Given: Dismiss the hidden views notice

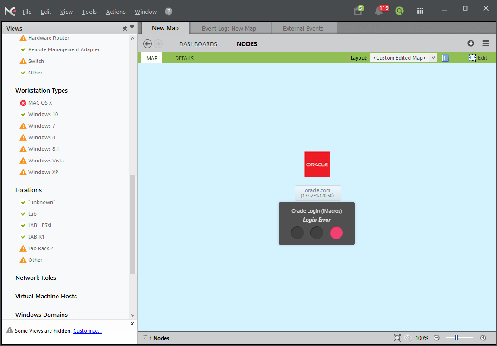Looking at the screenshot, I should click(132, 323).
